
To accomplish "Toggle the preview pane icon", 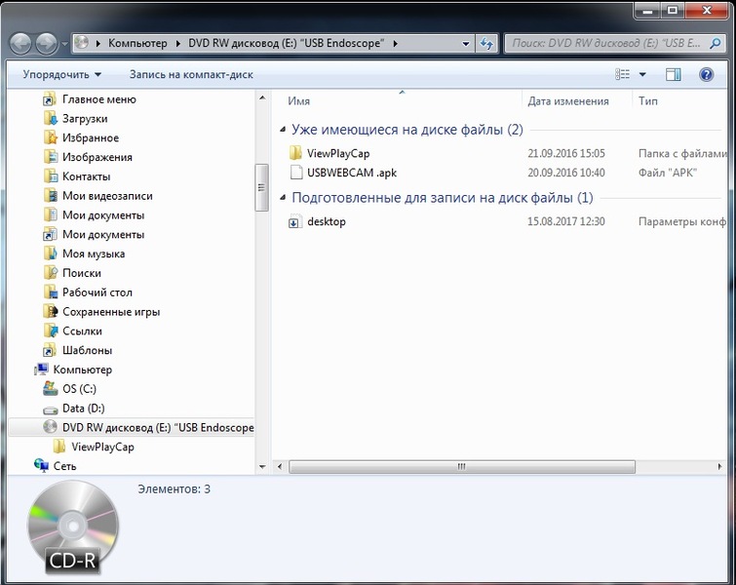I will coord(673,74).
